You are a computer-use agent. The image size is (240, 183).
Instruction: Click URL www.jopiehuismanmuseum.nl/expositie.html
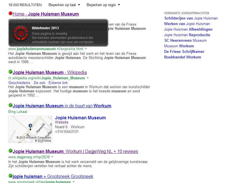[x=46, y=49]
